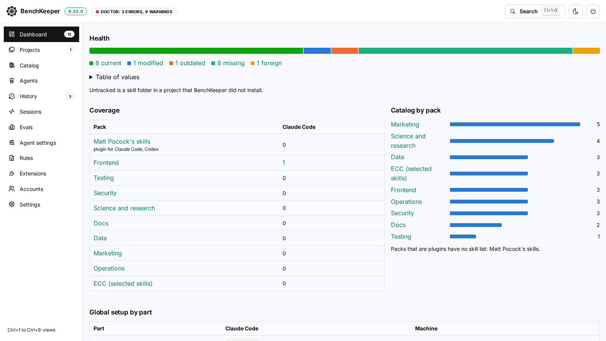Click the Agents robot icon in sidebar
606x341 pixels.
tap(12, 81)
